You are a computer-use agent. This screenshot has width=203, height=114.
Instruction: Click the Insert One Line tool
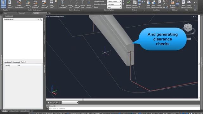(x=159, y=4)
